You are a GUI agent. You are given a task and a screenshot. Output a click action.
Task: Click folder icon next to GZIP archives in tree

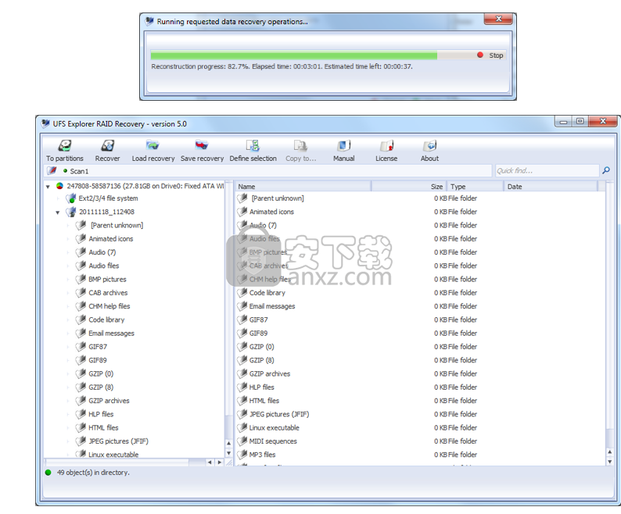pyautogui.click(x=81, y=401)
